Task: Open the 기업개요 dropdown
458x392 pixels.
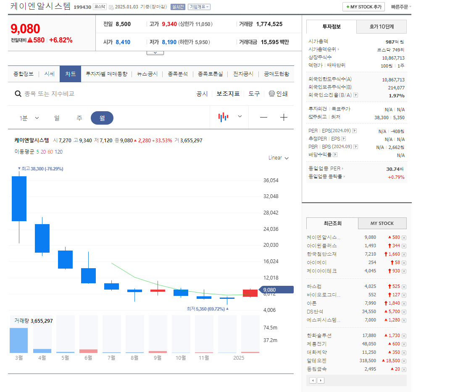Action: coord(199,7)
